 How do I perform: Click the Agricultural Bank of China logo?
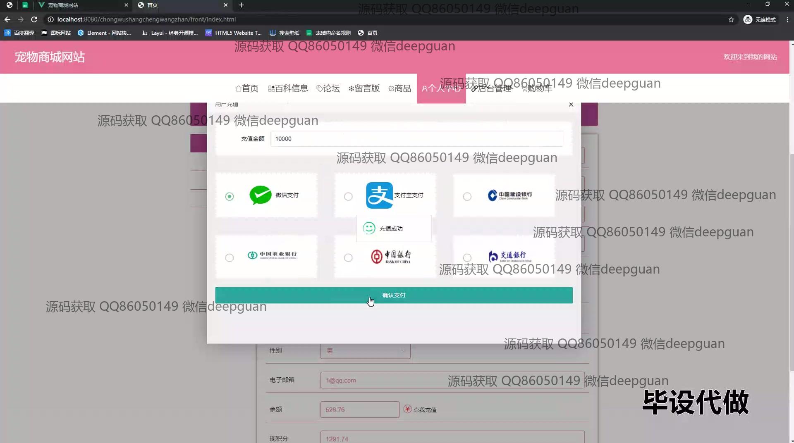coord(272,255)
